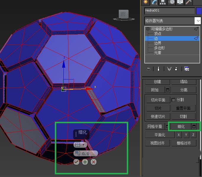Open the Motion panel tab
202x177 pixels.
point(171,2)
